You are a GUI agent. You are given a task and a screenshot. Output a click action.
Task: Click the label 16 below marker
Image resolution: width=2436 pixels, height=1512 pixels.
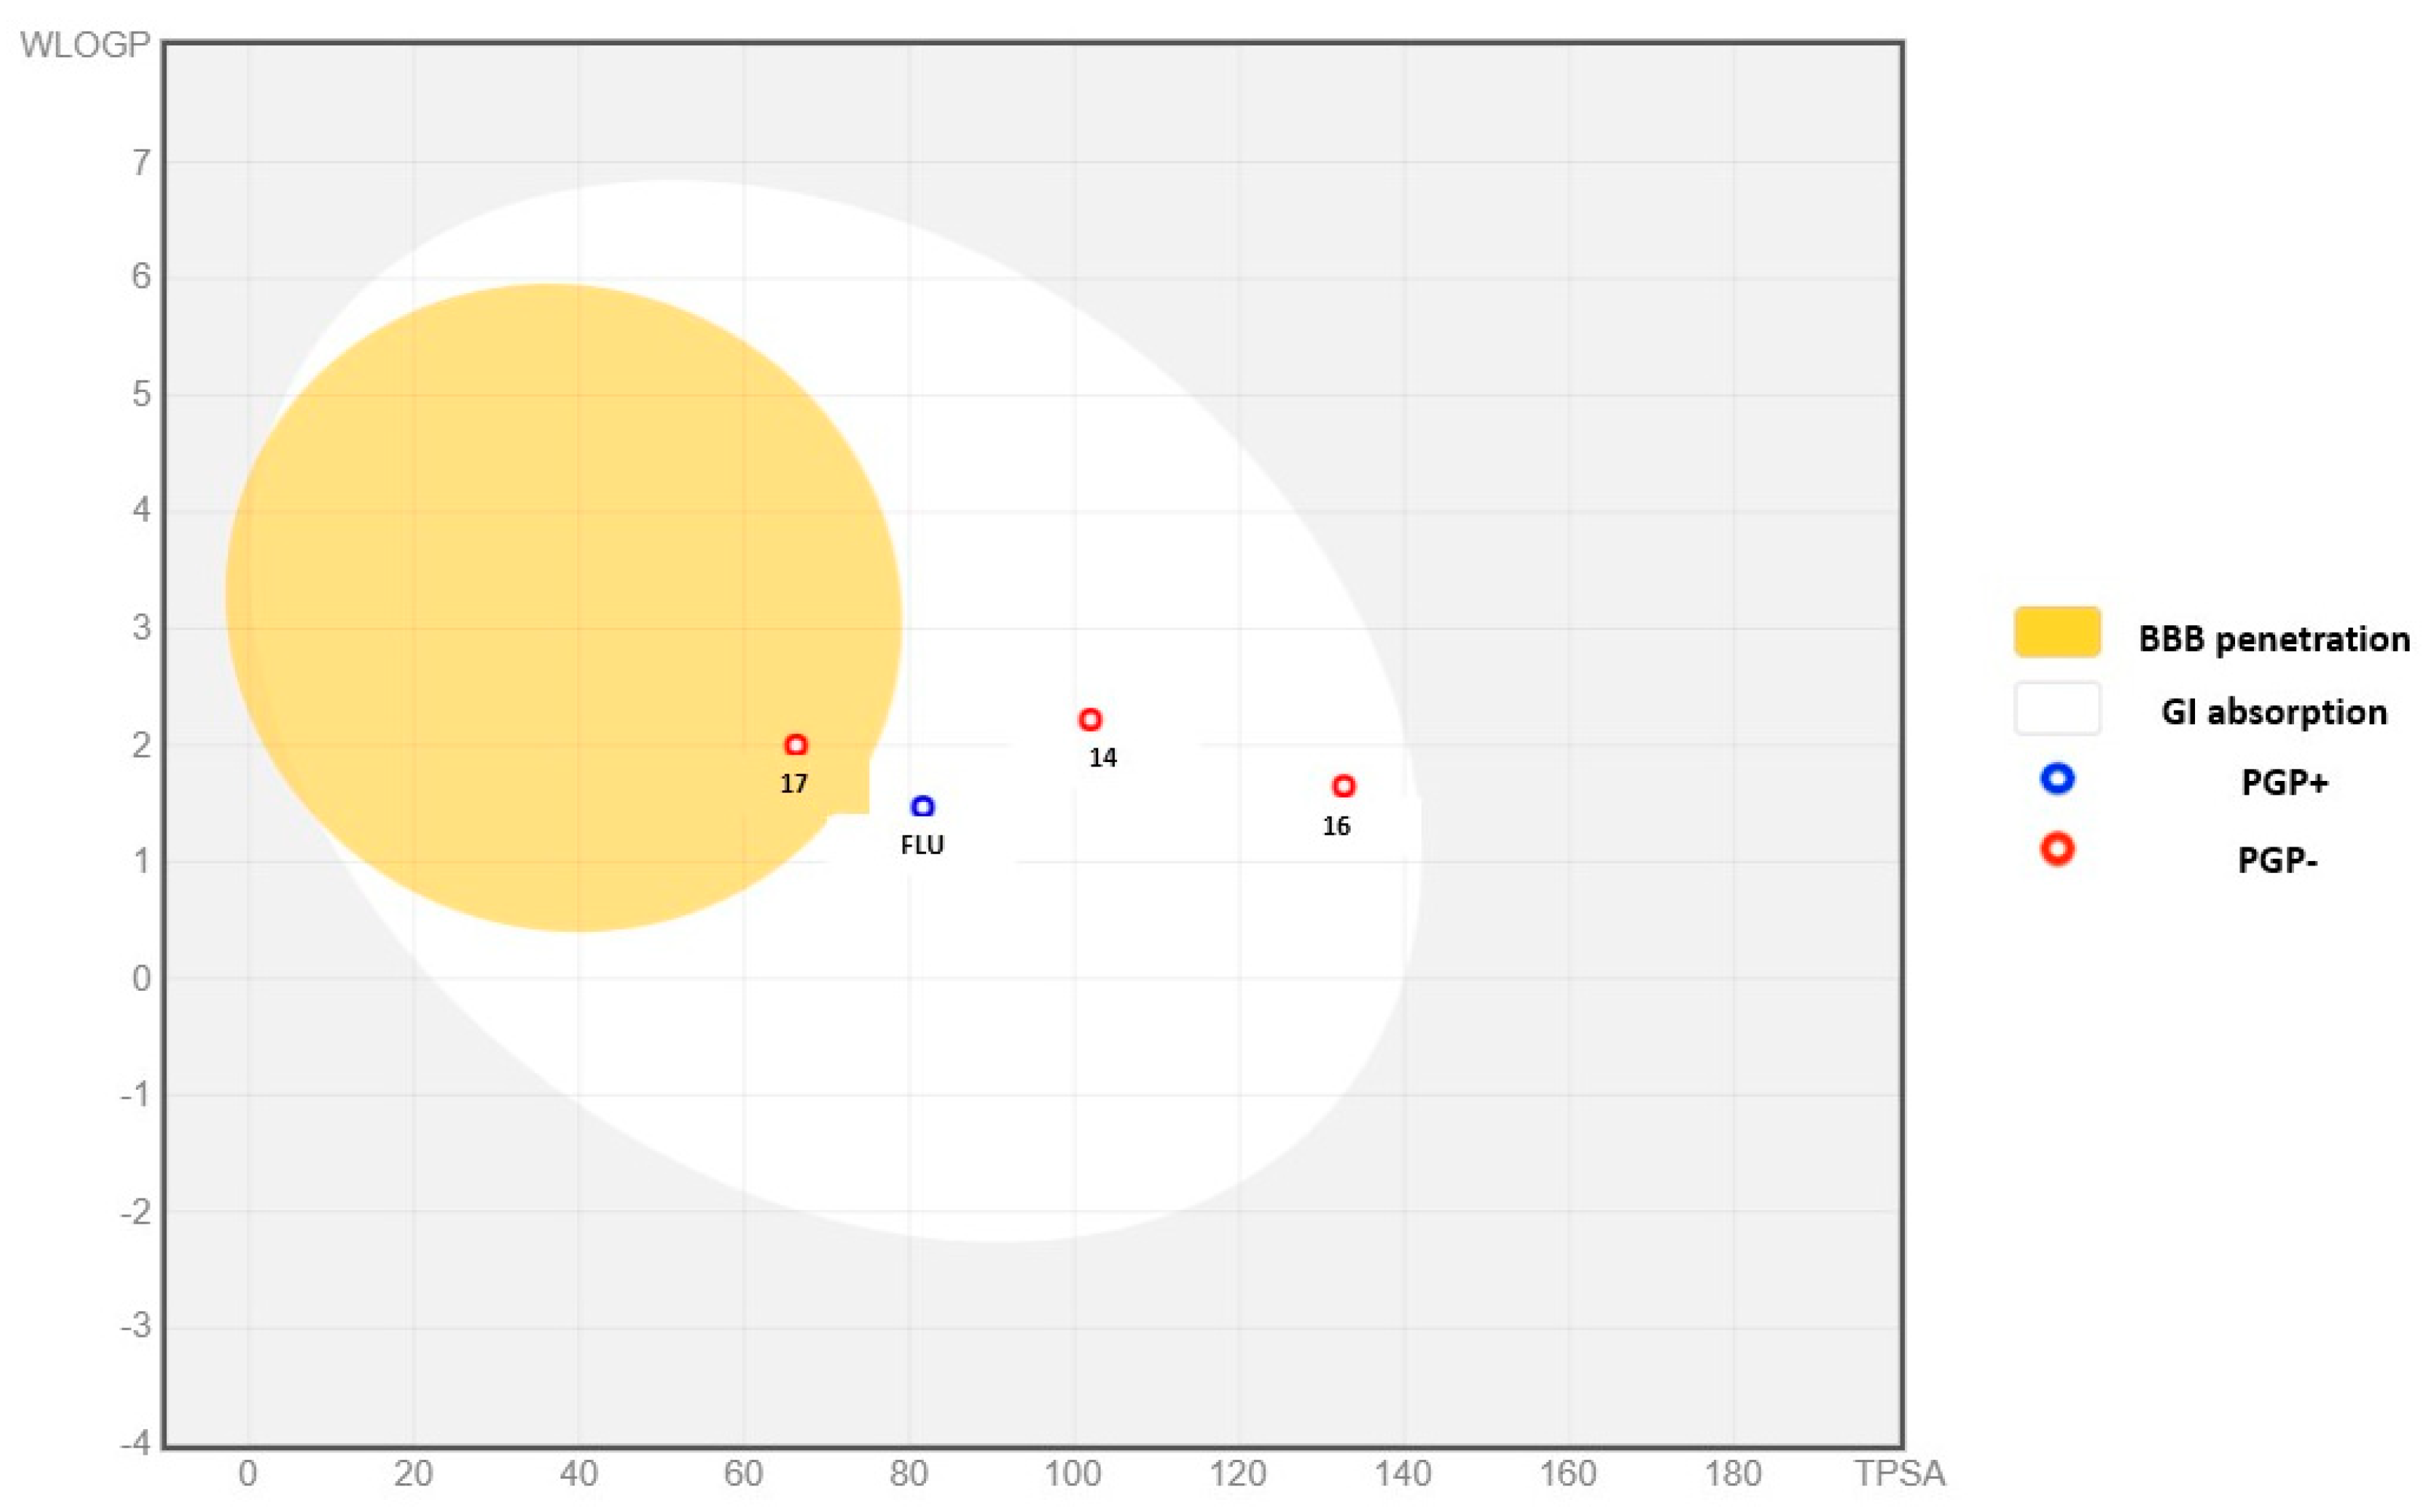click(1336, 827)
